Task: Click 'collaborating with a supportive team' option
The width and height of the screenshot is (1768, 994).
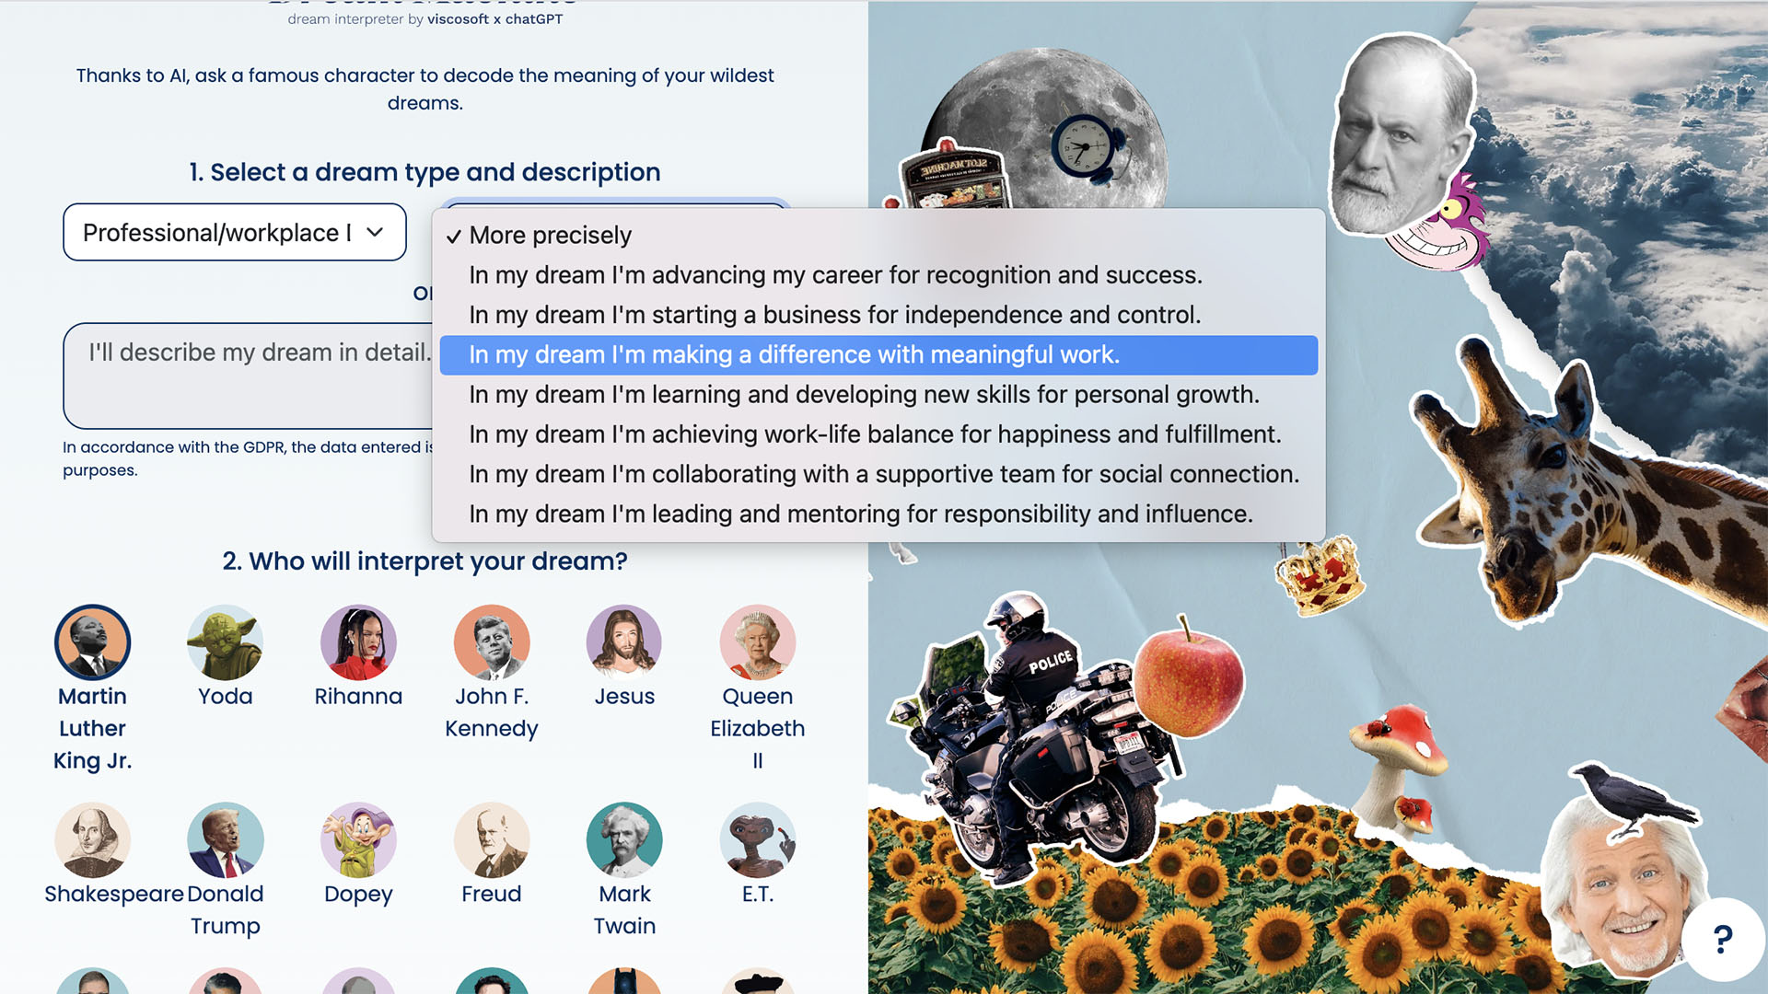Action: click(x=884, y=473)
